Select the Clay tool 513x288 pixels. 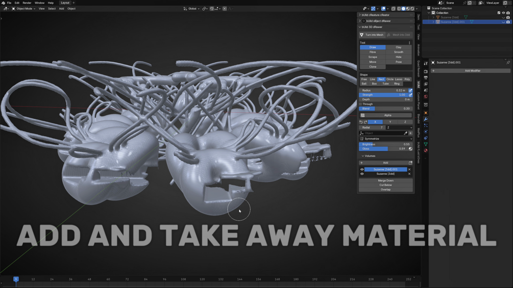point(399,47)
